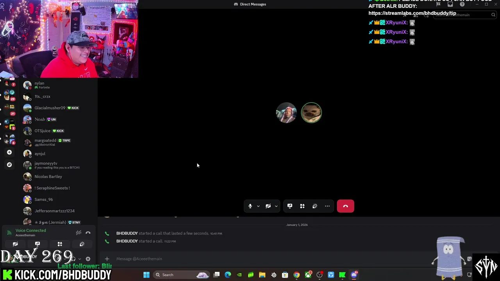This screenshot has width=500, height=281.
Task: Open soundboard from call bar
Action: click(315, 206)
